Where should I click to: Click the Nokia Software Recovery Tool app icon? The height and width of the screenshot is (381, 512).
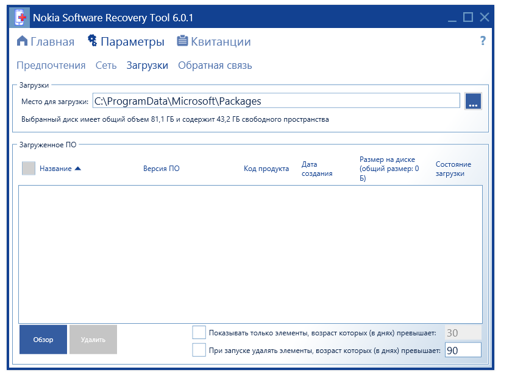(x=20, y=17)
